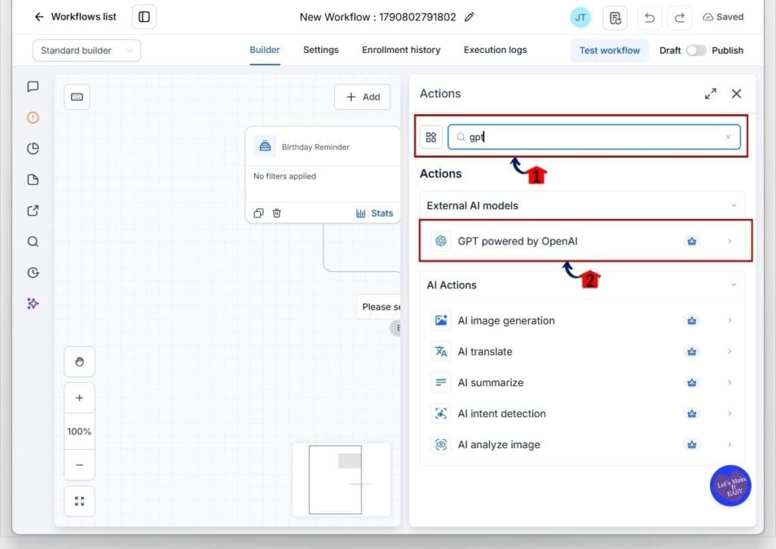Toggle the Draft/Publish switch
Screen dimensions: 776x549
pyautogui.click(x=696, y=51)
